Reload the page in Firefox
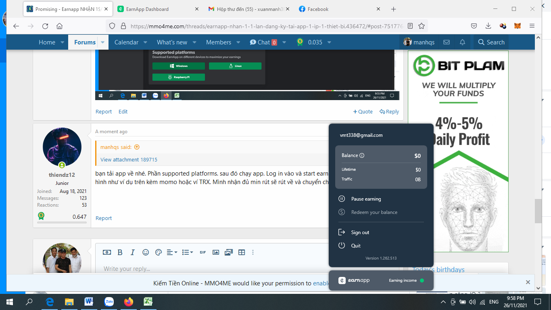551x310 pixels. [x=45, y=26]
